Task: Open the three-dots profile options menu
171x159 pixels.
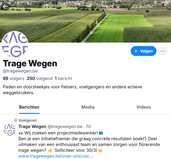Action: pyautogui.click(x=163, y=51)
